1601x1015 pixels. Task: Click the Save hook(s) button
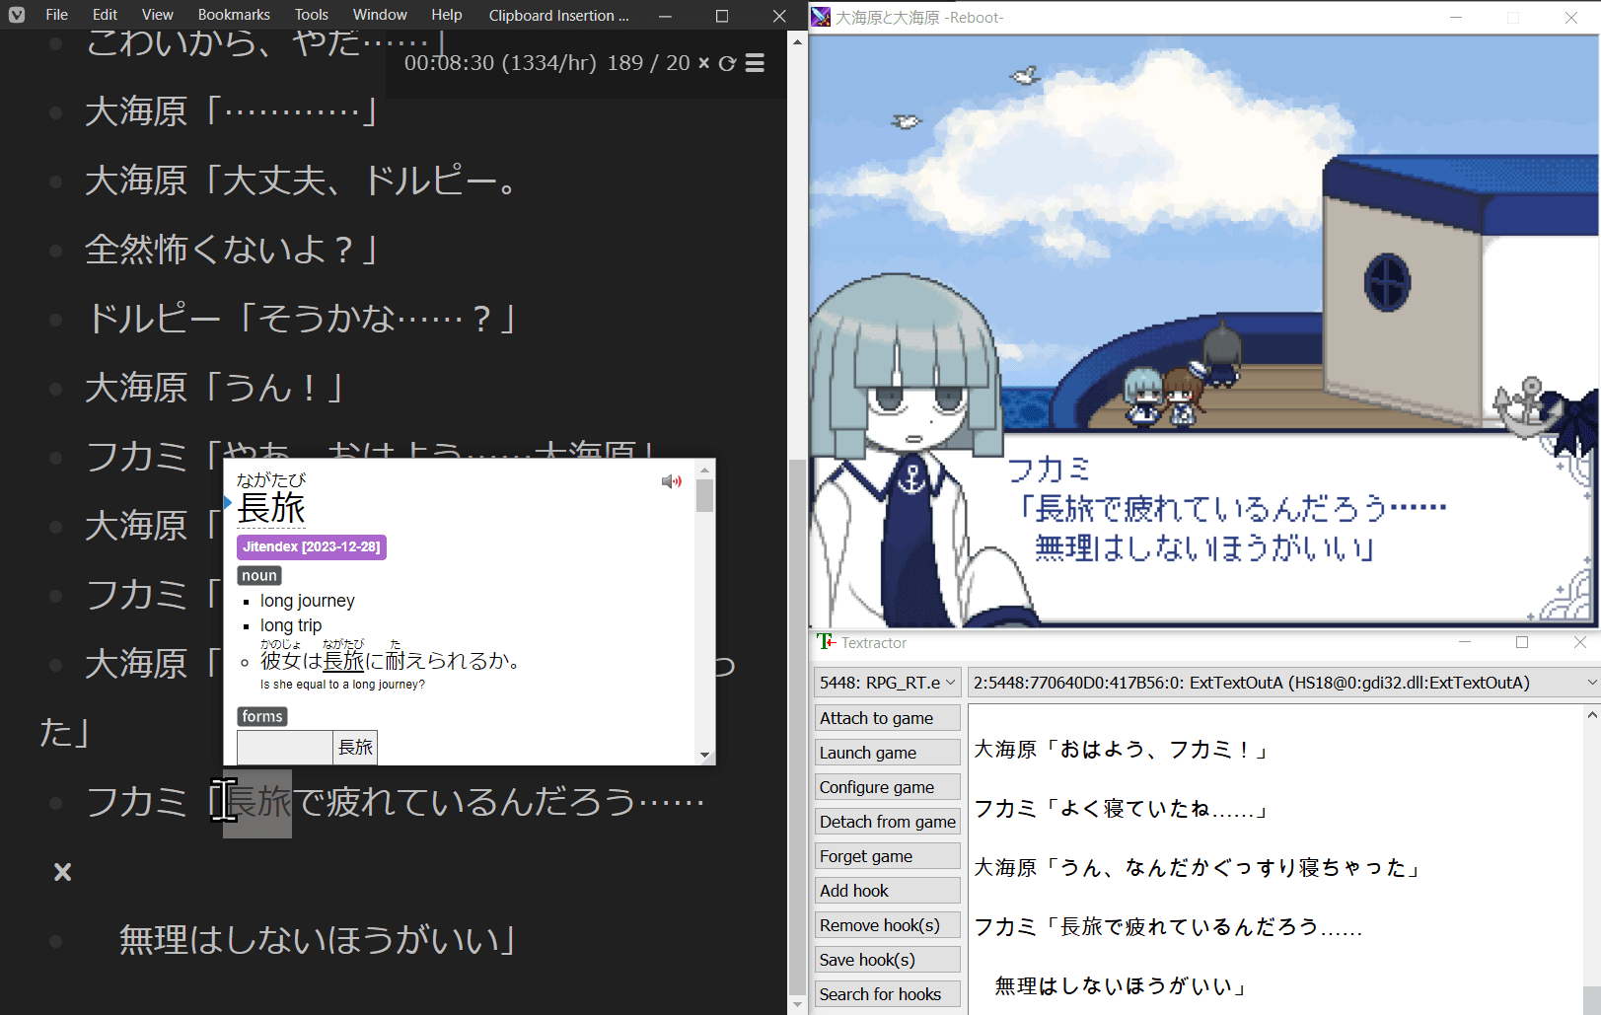(x=887, y=959)
